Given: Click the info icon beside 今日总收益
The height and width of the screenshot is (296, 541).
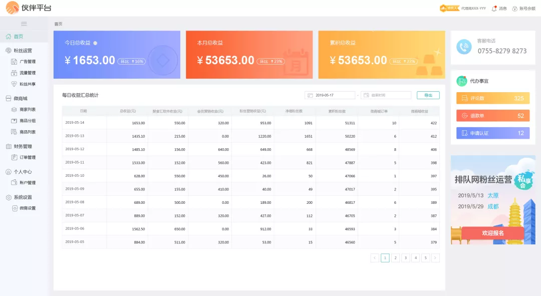Looking at the screenshot, I should coord(95,43).
